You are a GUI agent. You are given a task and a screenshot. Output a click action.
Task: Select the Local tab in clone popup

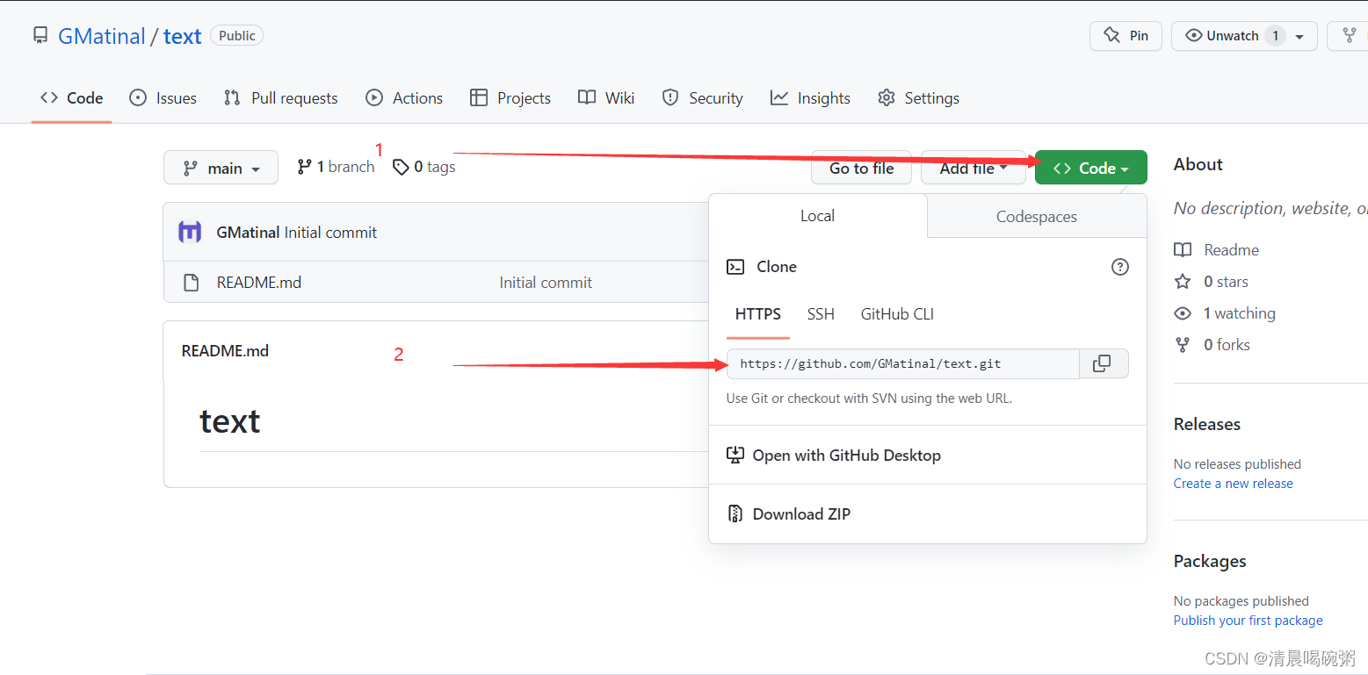817,216
